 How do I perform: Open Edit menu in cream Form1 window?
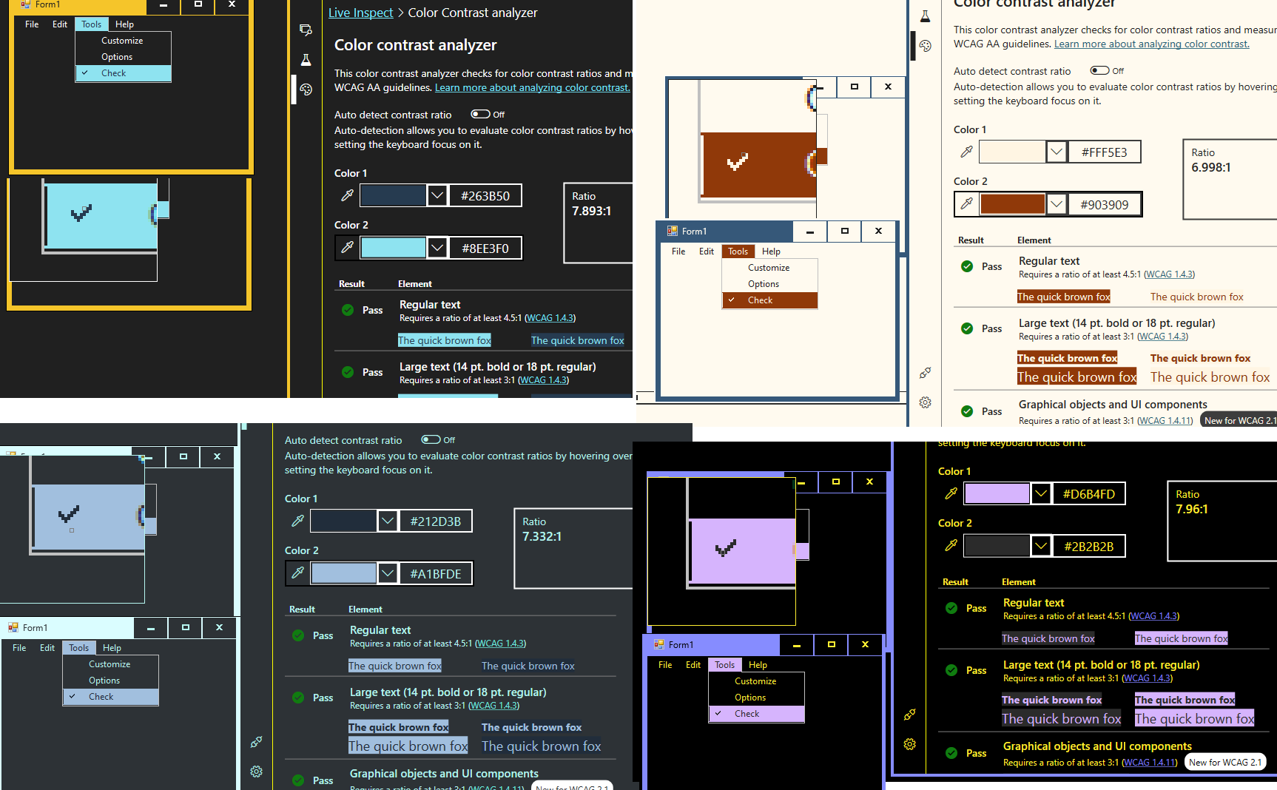coord(707,251)
